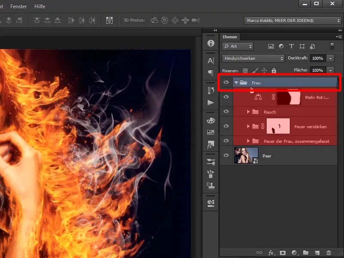The image size is (344, 258).
Task: Create a new layer icon
Action: click(x=317, y=253)
